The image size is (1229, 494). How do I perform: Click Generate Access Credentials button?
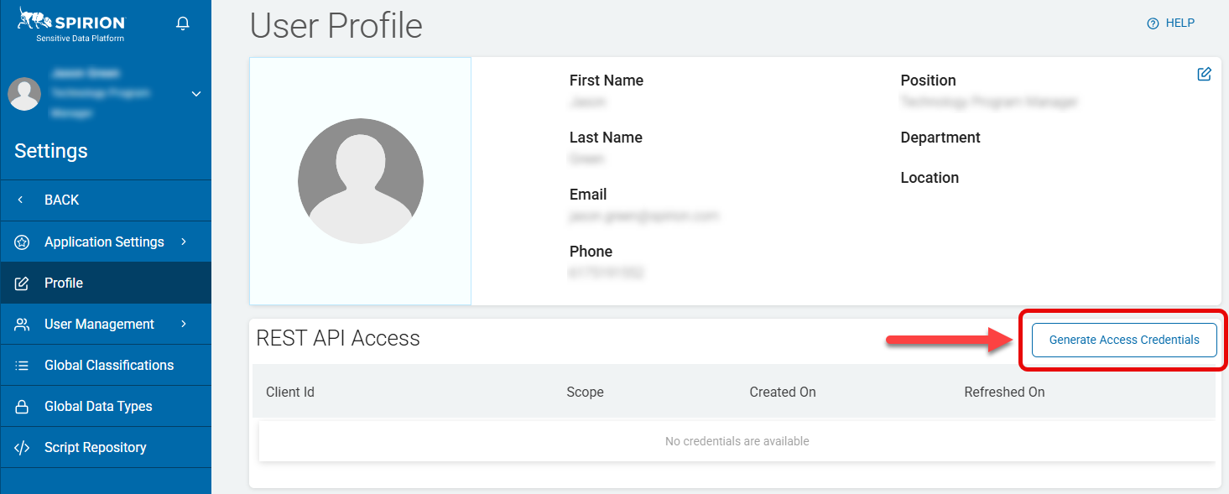[x=1124, y=340]
